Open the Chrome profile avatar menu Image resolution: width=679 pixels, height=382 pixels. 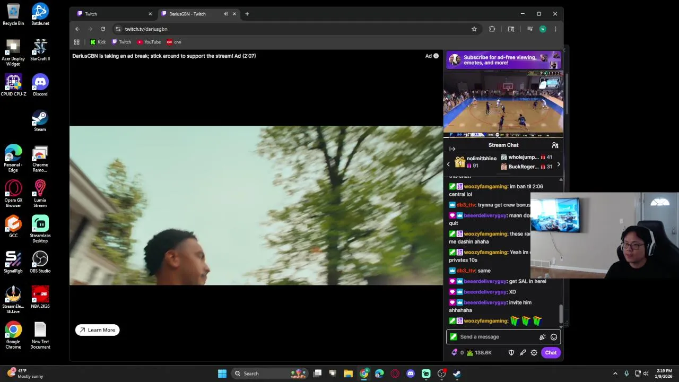[543, 29]
